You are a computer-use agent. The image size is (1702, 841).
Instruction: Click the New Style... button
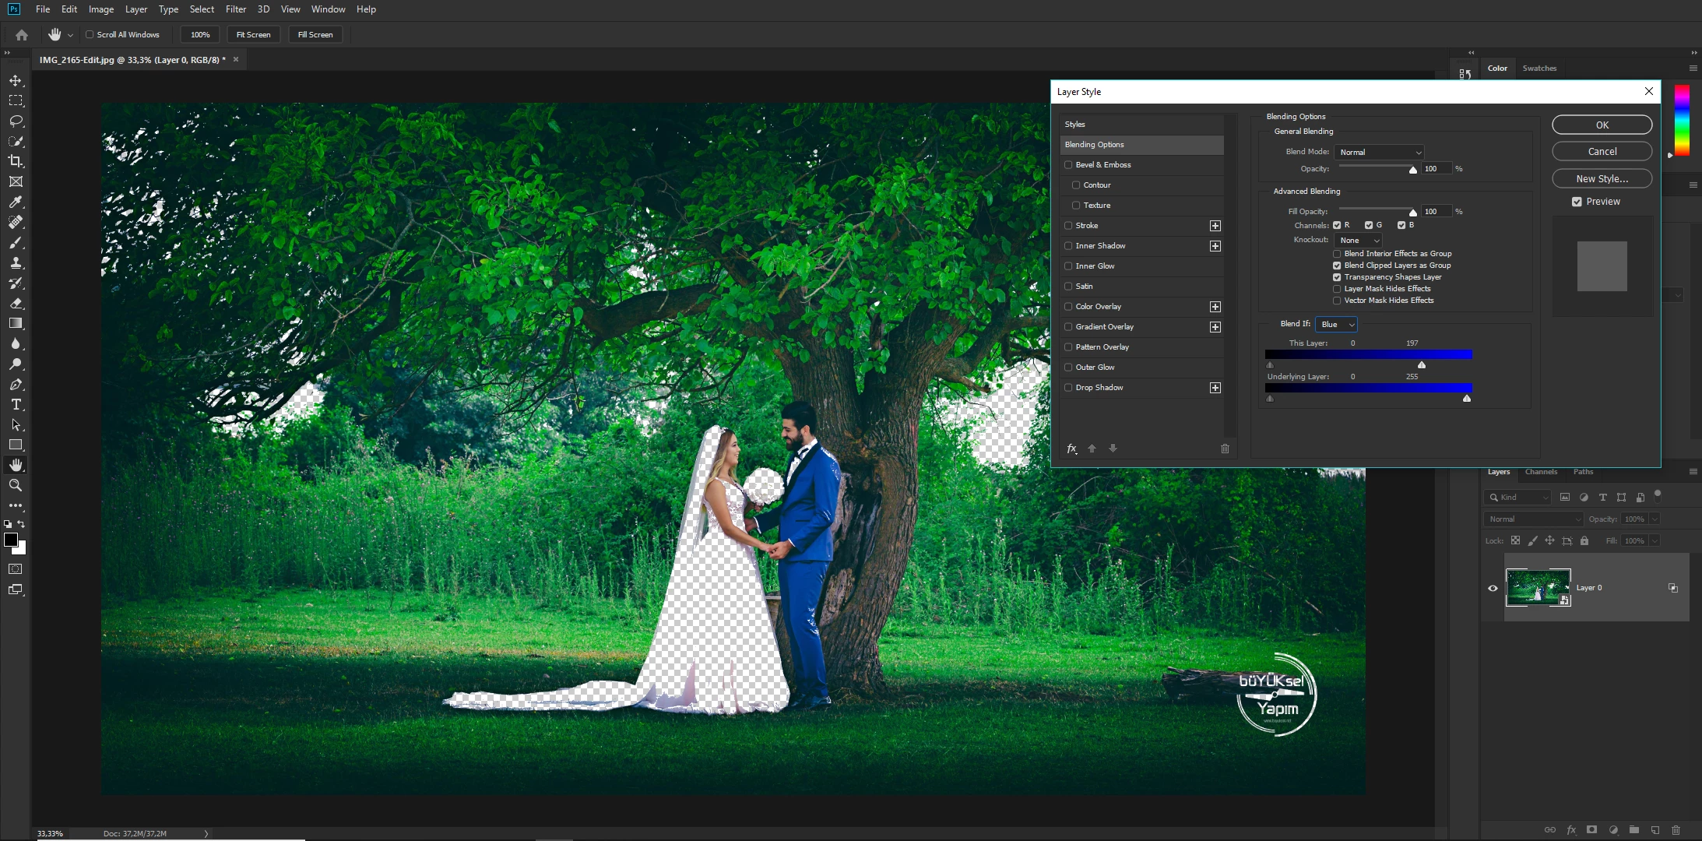coord(1602,179)
